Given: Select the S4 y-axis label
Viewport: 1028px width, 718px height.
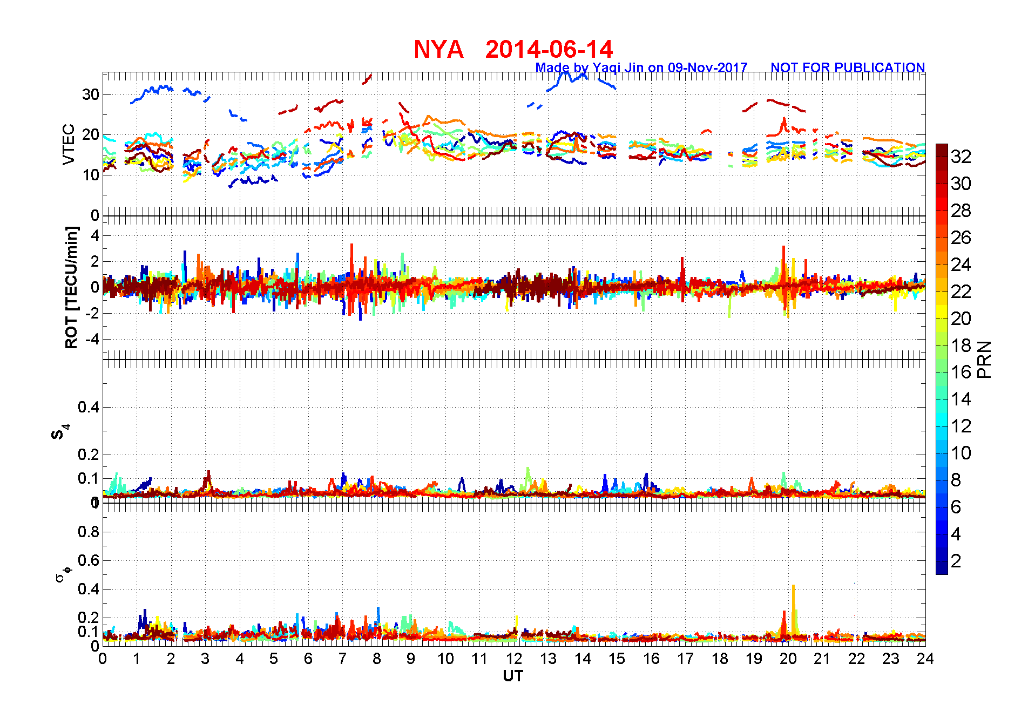Looking at the screenshot, I should 60,432.
